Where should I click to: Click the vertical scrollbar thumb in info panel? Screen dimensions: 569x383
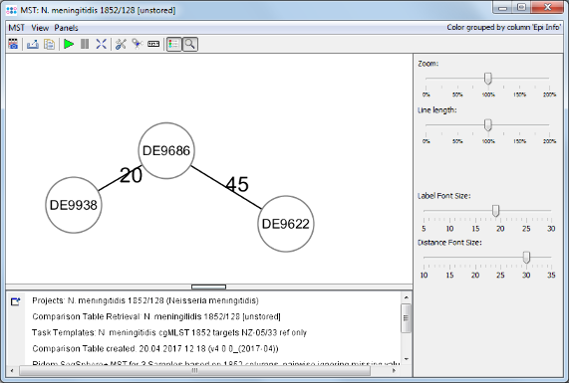[406, 318]
